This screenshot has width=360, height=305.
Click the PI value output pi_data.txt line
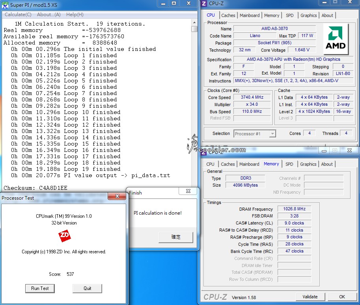tap(91, 176)
